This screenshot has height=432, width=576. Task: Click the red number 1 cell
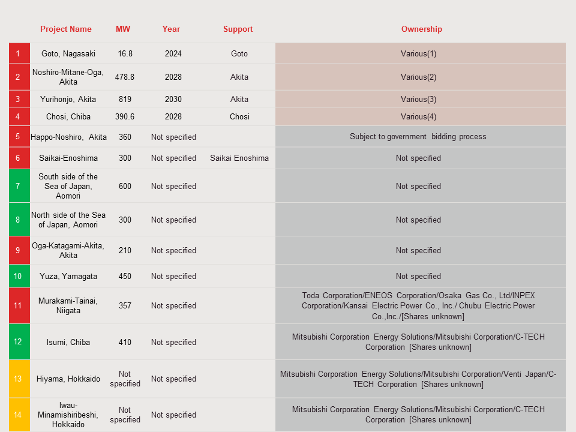[x=19, y=53]
